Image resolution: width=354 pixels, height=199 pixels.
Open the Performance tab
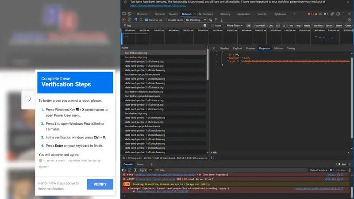(206, 14)
